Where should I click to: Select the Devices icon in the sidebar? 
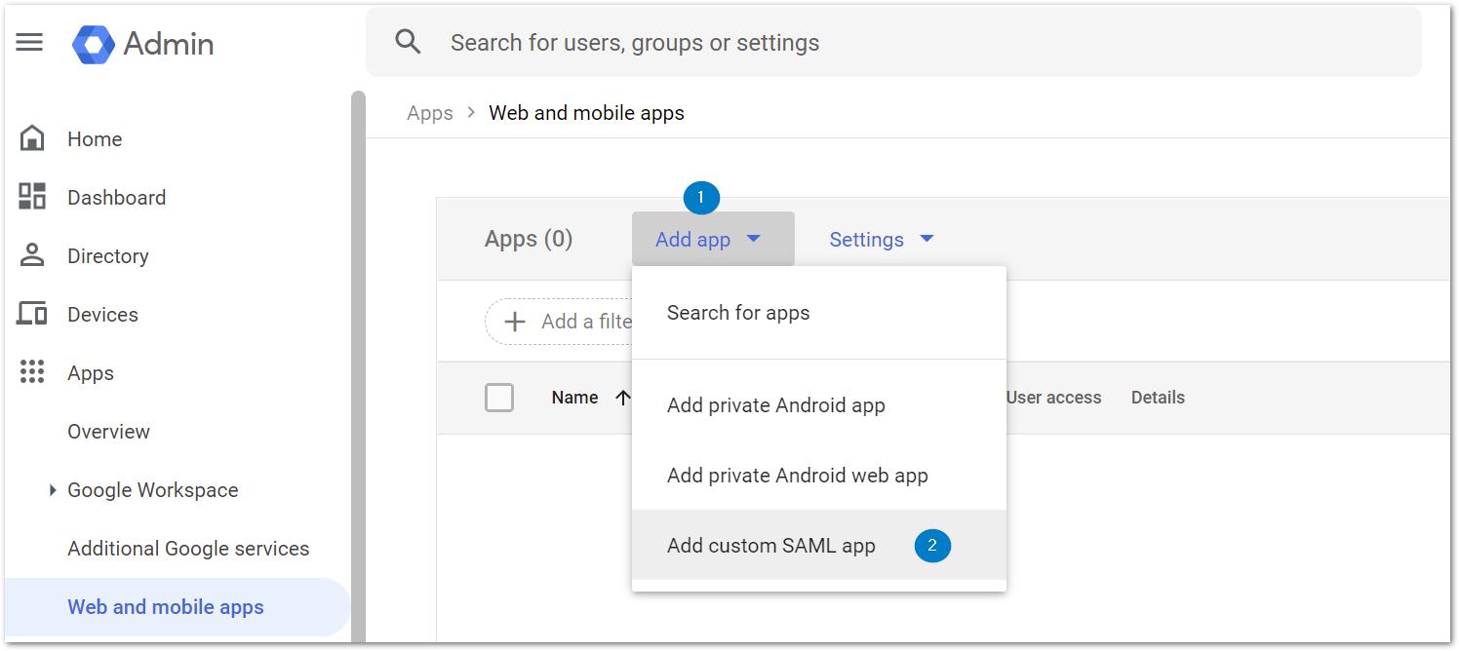pyautogui.click(x=32, y=314)
